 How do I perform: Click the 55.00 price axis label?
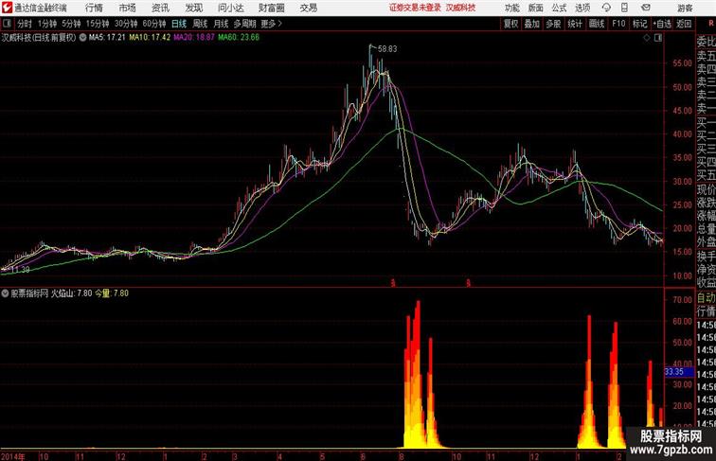[x=682, y=63]
